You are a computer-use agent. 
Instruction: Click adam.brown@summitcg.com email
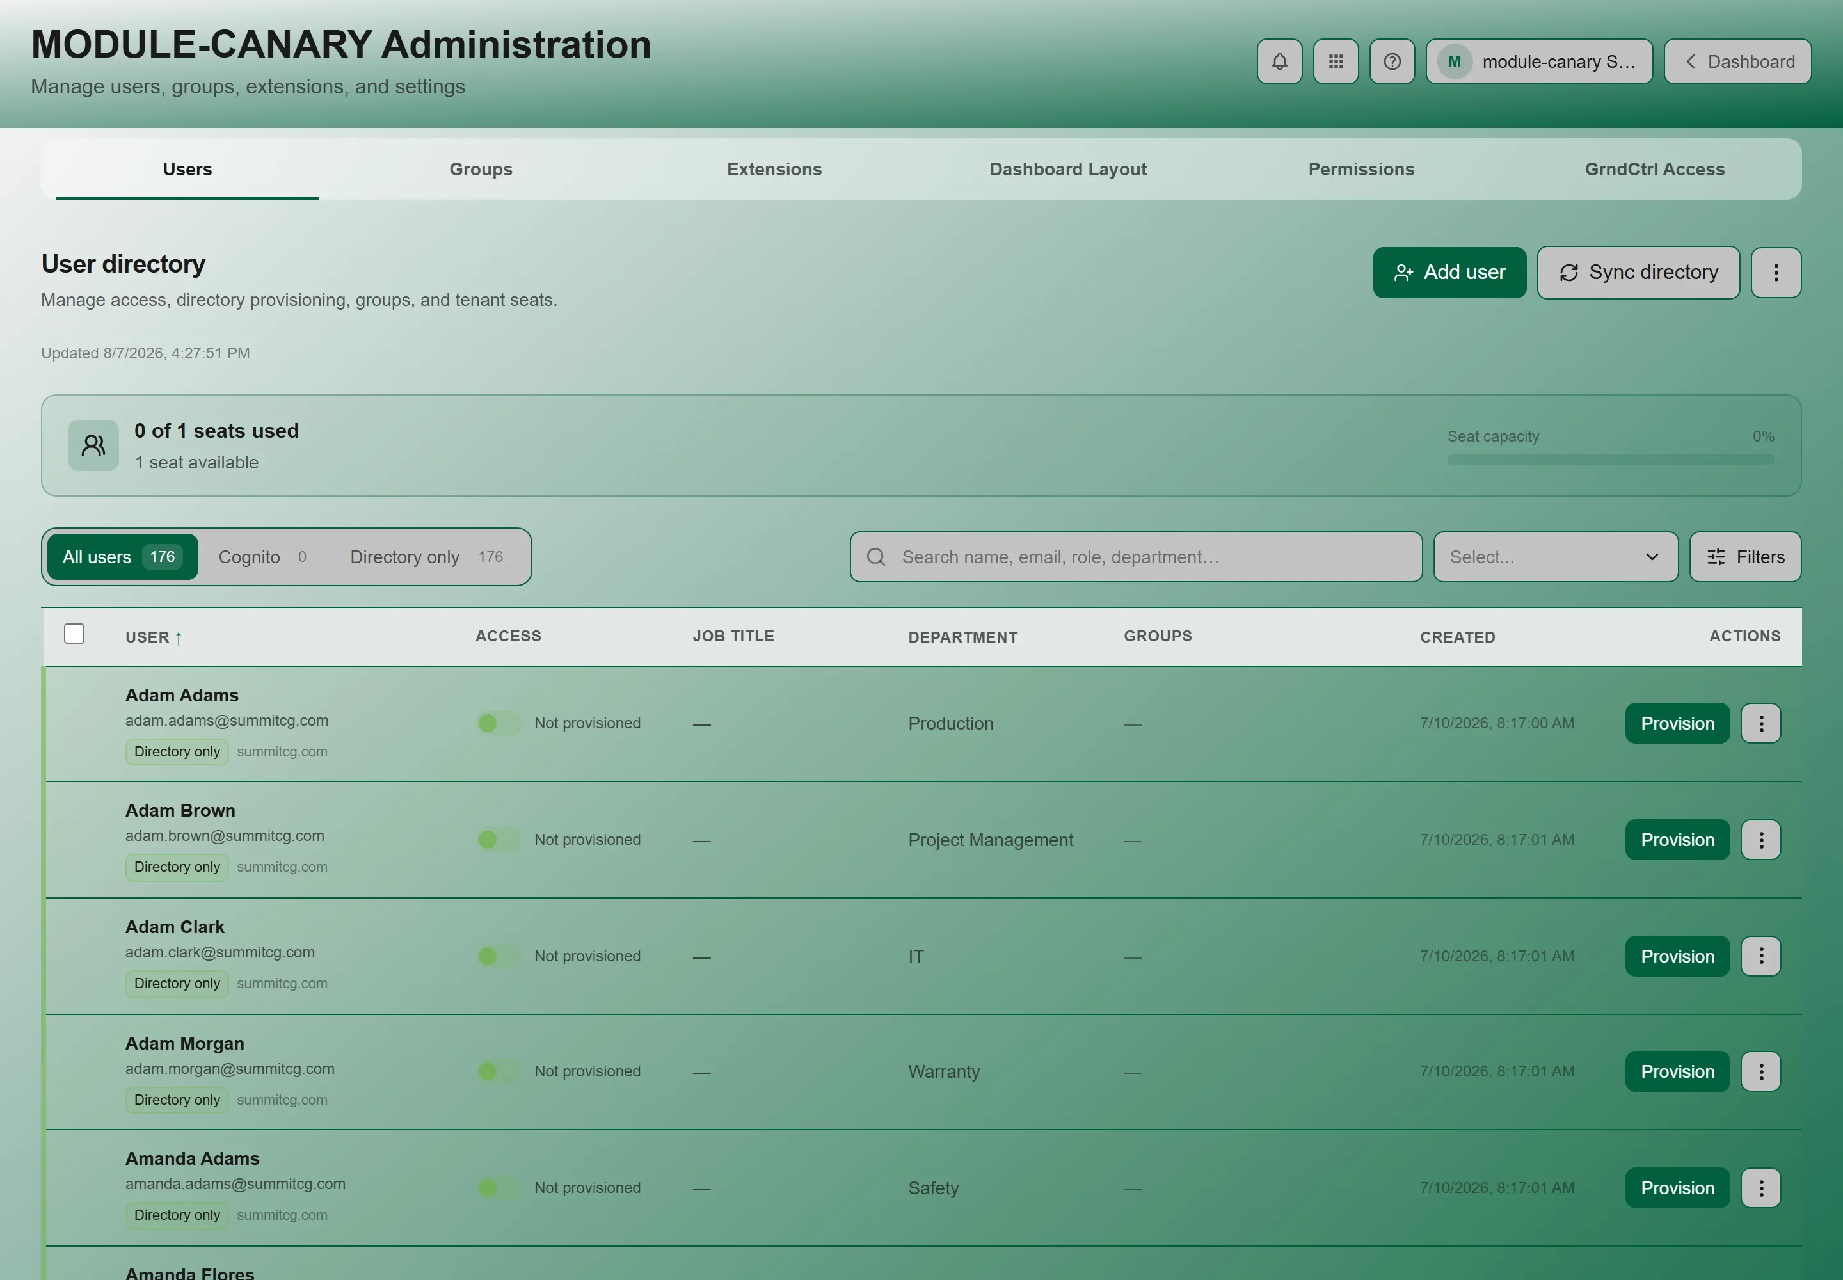225,836
